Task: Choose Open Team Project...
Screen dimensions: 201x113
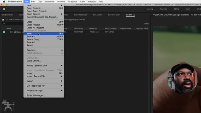Action: (x=44, y=11)
